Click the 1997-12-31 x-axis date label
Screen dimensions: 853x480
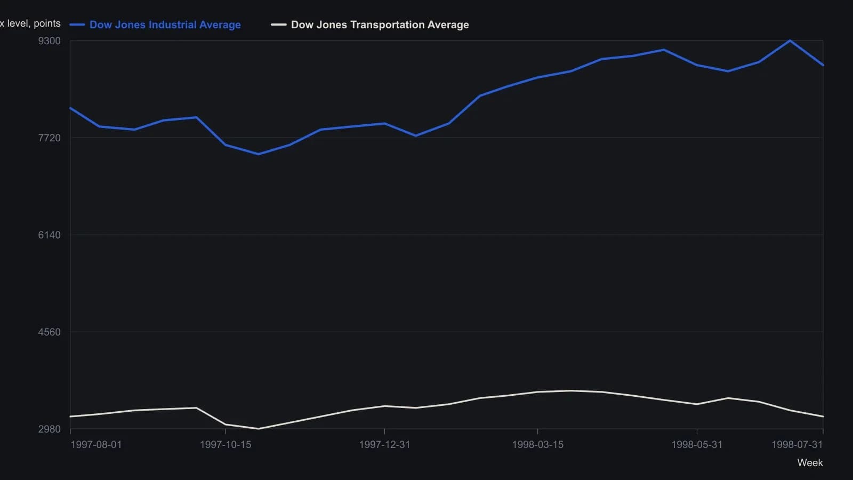pos(384,445)
